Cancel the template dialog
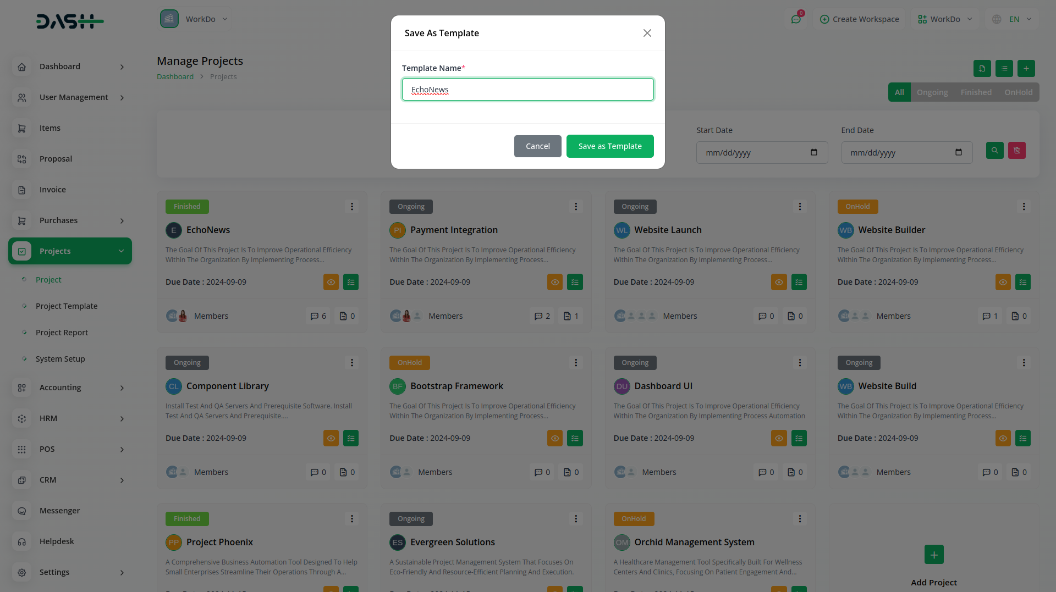This screenshot has width=1056, height=592. point(538,146)
